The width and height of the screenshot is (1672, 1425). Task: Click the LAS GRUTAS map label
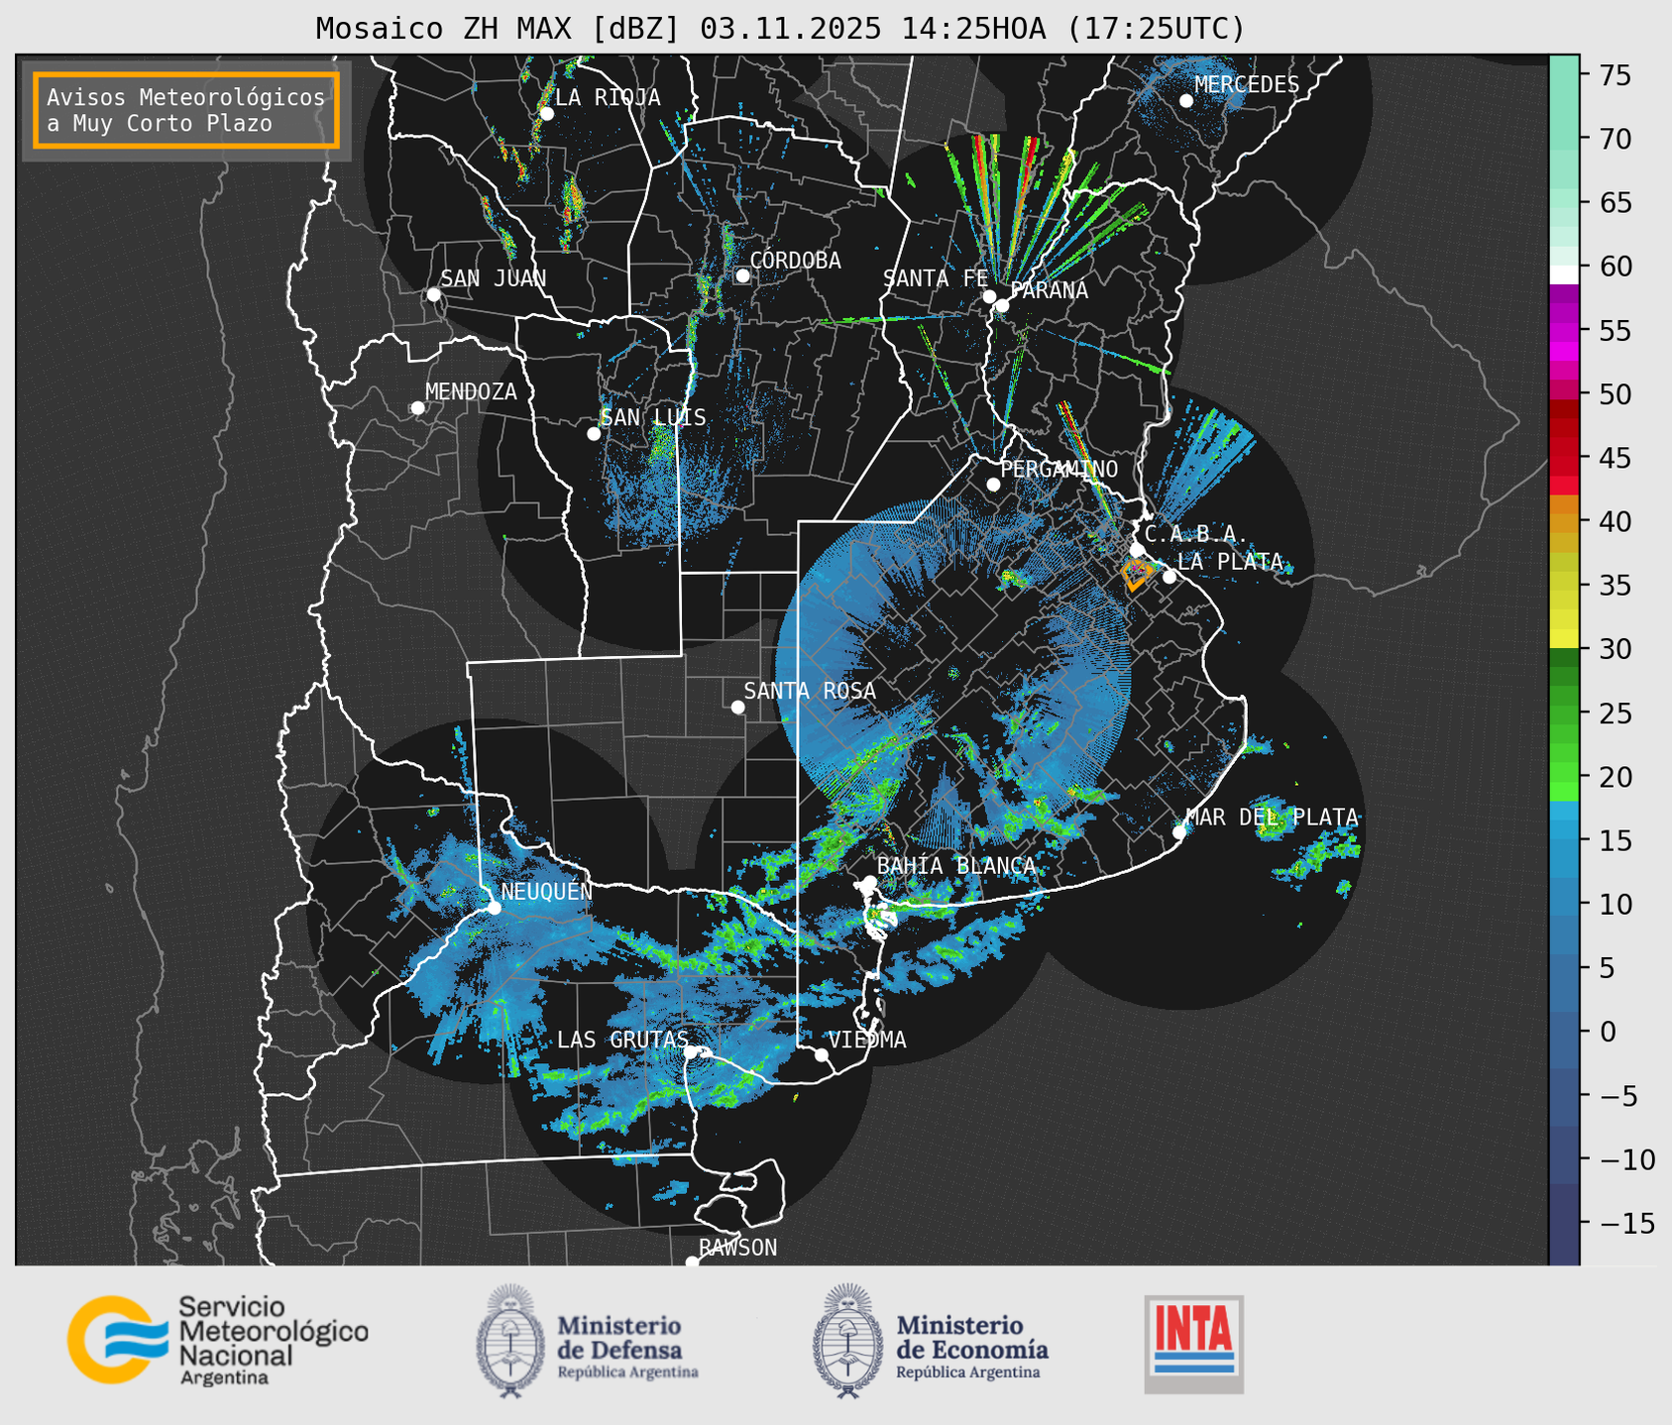click(x=622, y=1040)
